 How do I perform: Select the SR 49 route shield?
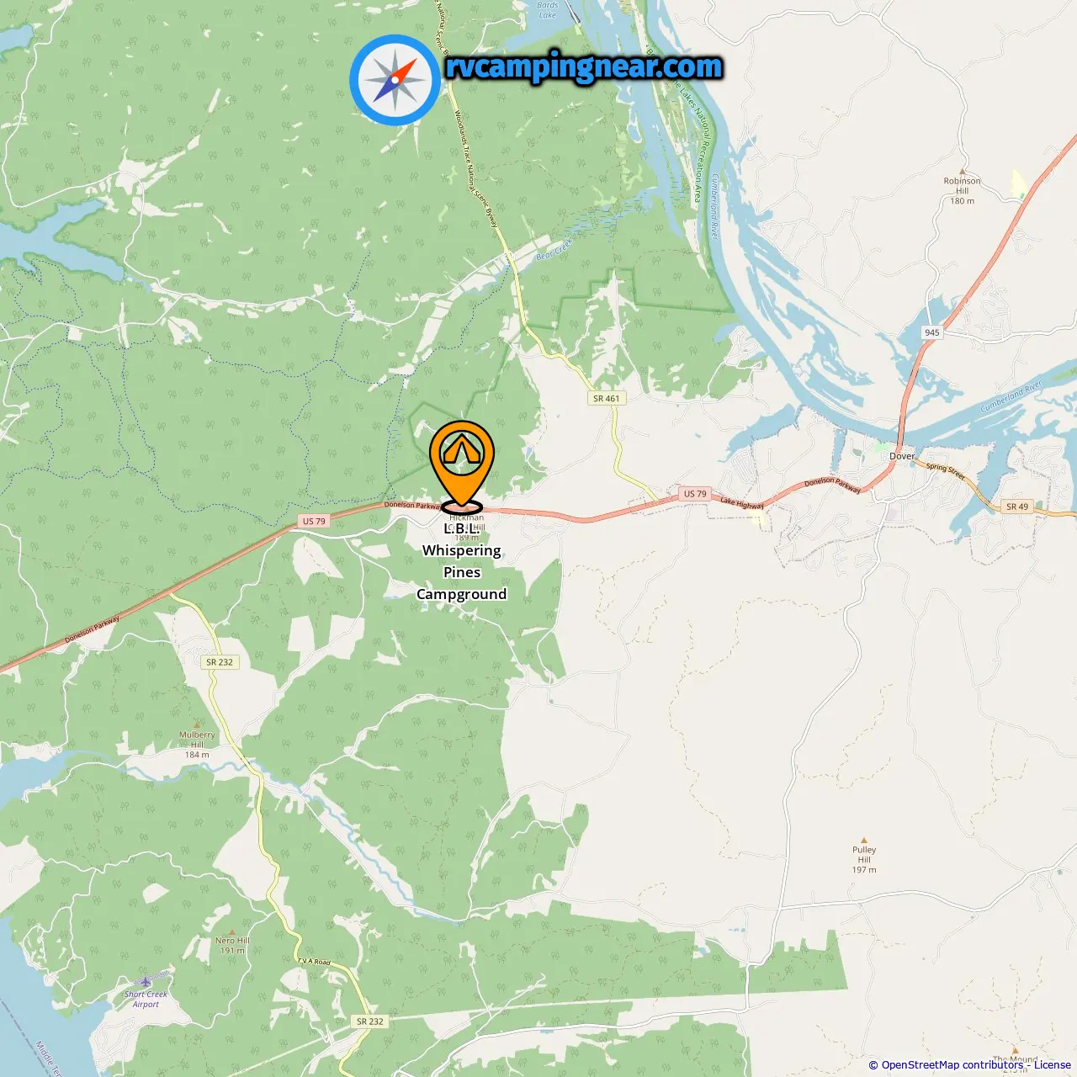pos(1017,507)
